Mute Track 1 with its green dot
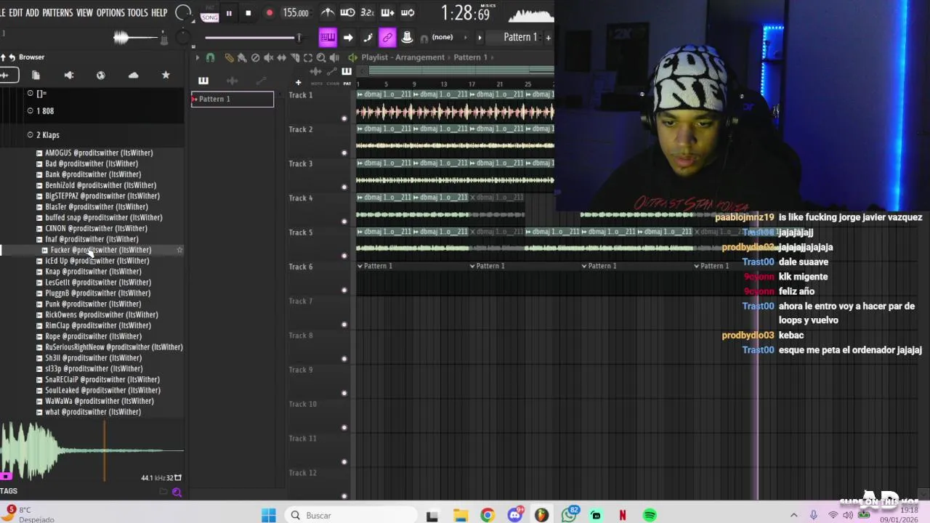 tap(344, 118)
